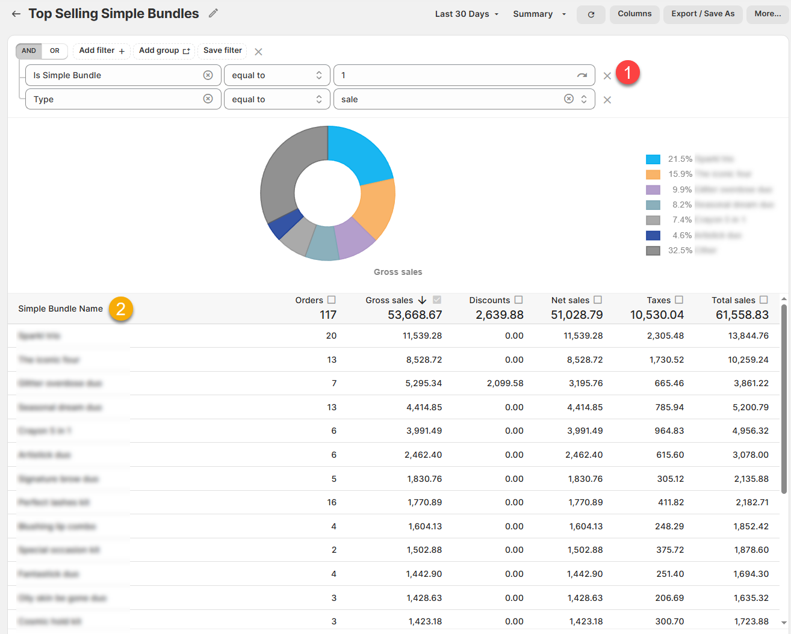
Task: Clear the Type field selection
Action: tap(208, 99)
